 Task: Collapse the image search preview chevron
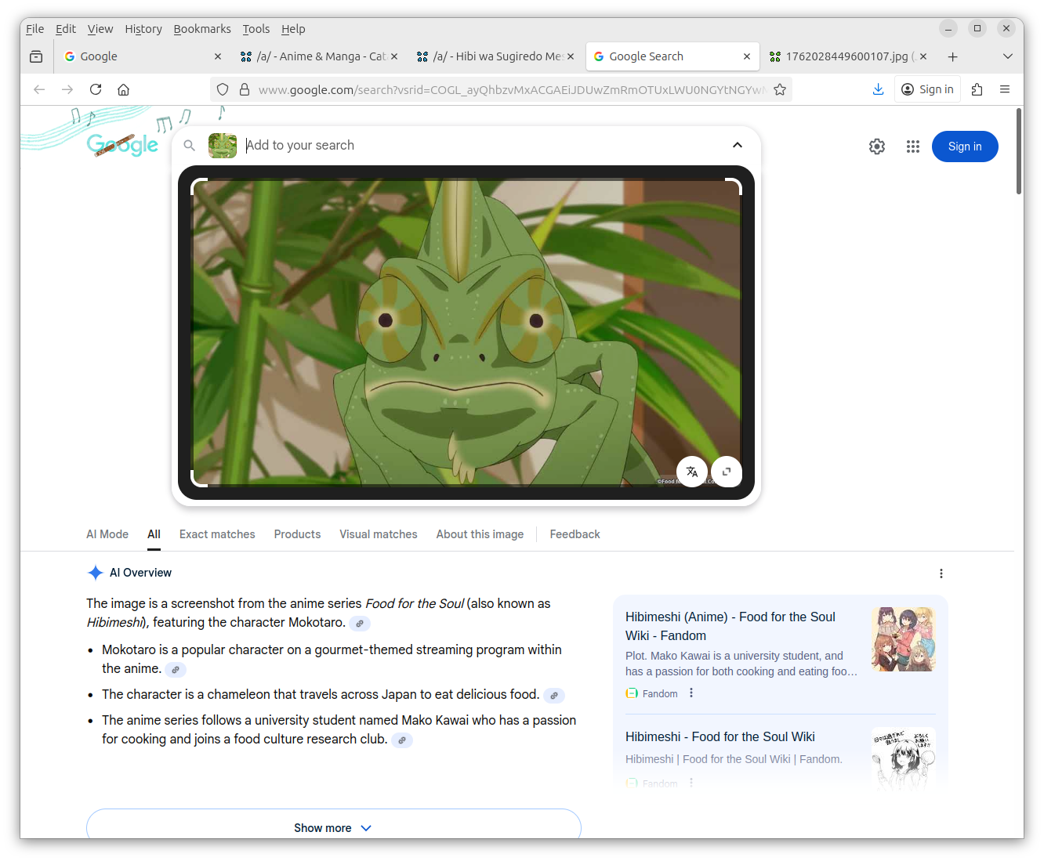[x=738, y=145]
